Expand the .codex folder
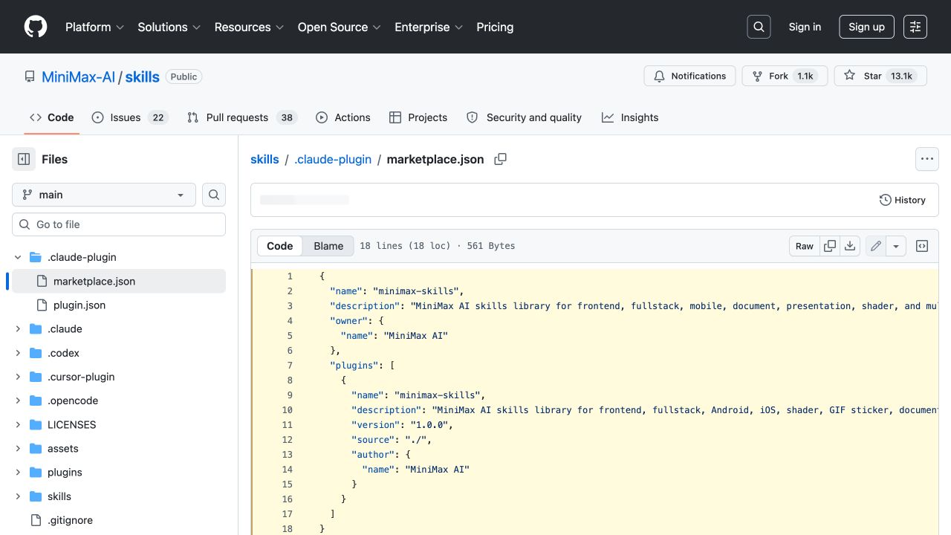The height and width of the screenshot is (535, 951). (18, 353)
